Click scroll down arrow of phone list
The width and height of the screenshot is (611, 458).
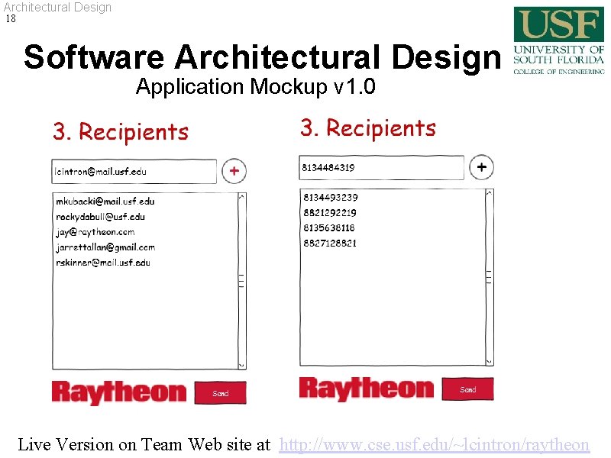click(x=489, y=361)
